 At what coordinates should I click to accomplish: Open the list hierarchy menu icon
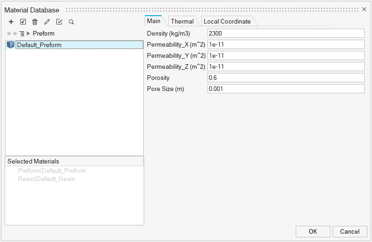(x=22, y=34)
